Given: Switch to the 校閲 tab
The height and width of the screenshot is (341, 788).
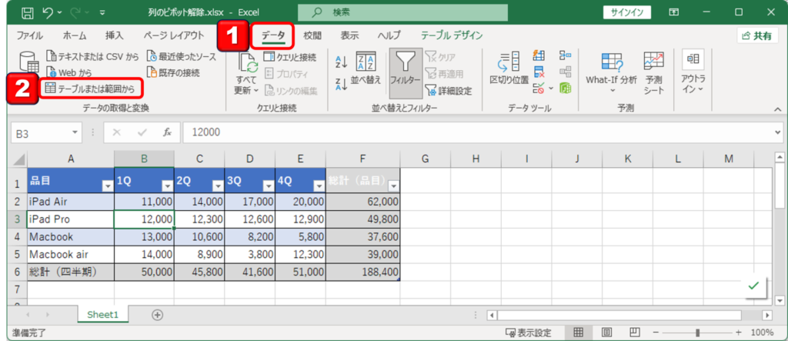Looking at the screenshot, I should click(312, 35).
